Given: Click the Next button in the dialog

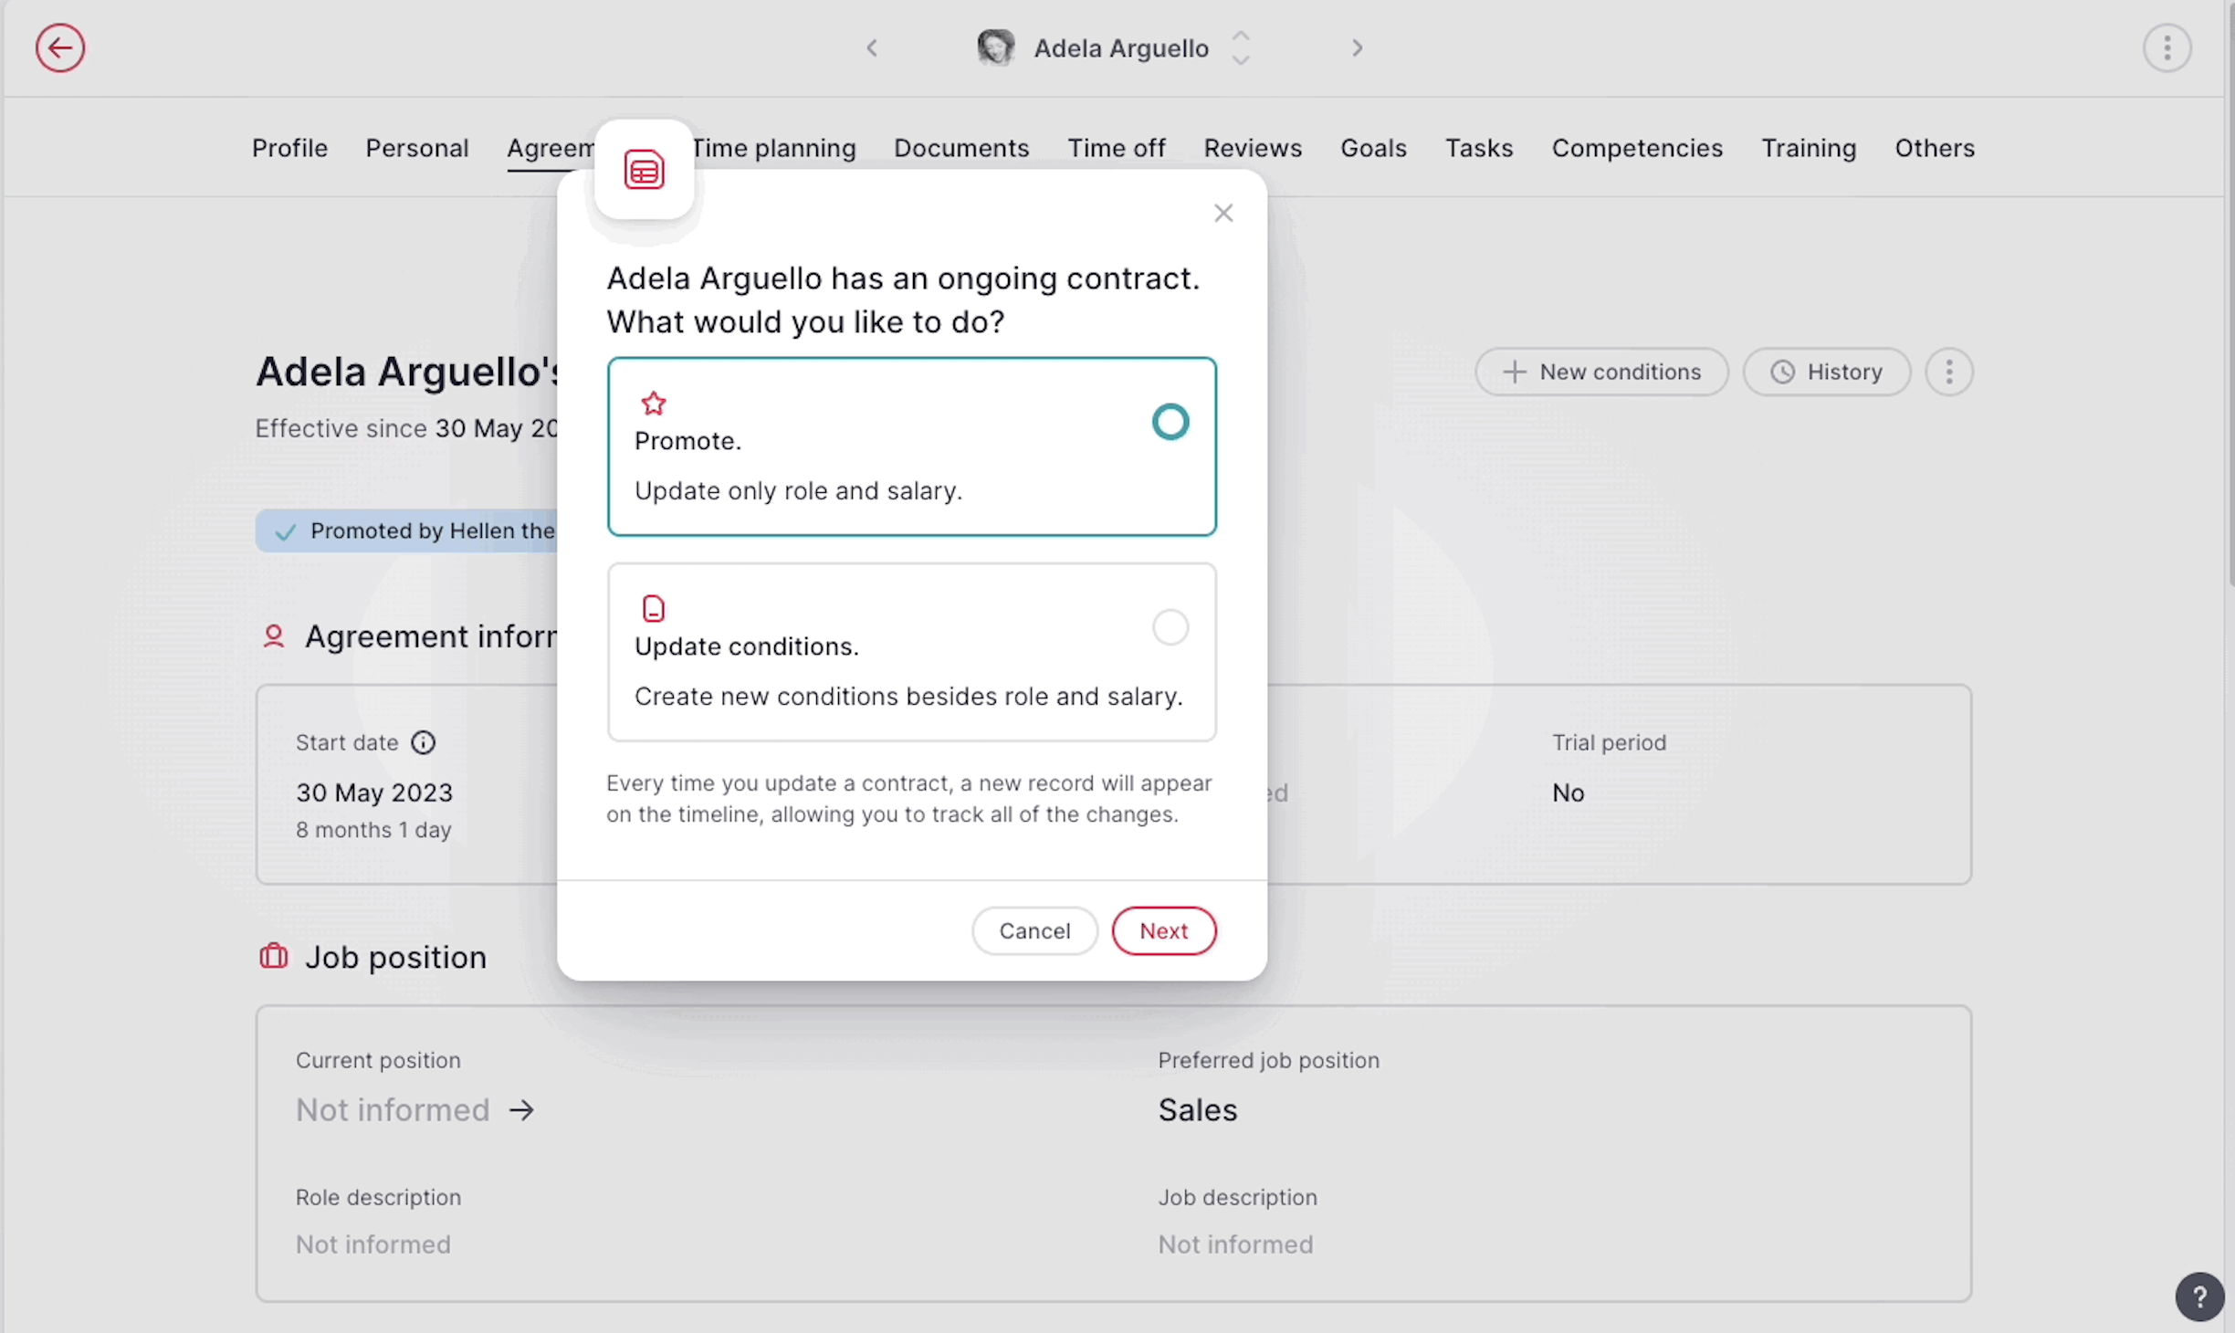Looking at the screenshot, I should (1163, 930).
